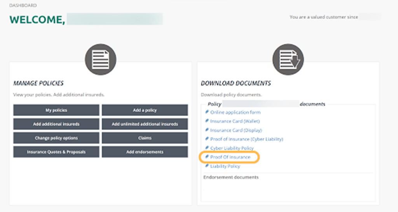
Task: Open the Liability Policy document link
Action: pyautogui.click(x=225, y=166)
